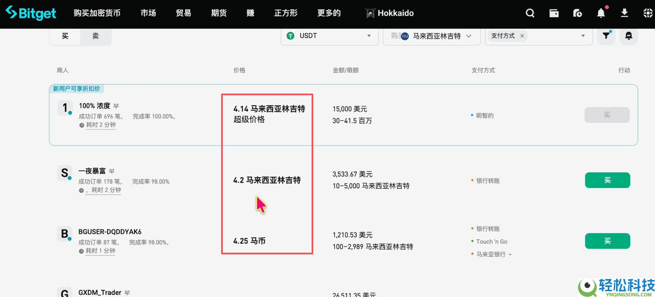Open the 支付方式 payment method dropdown
This screenshot has width=655, height=297.
[583, 36]
